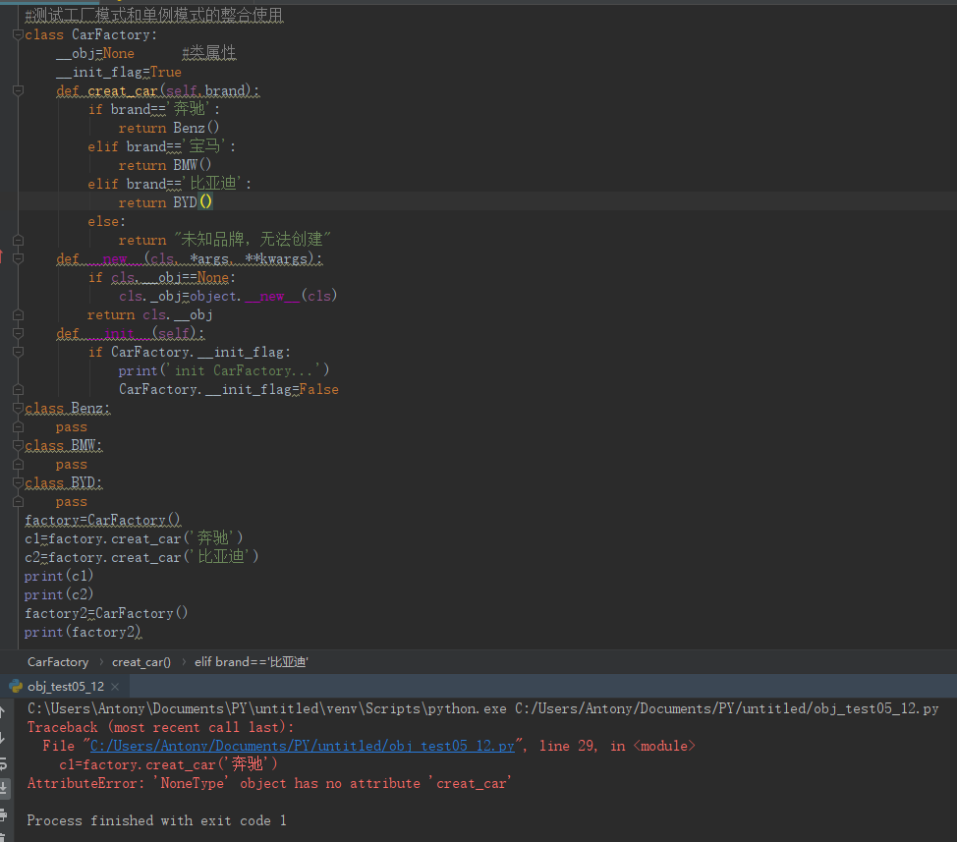This screenshot has height=842, width=957.
Task: Click 'factory2=CarFactory()' line
Action: coord(106,613)
